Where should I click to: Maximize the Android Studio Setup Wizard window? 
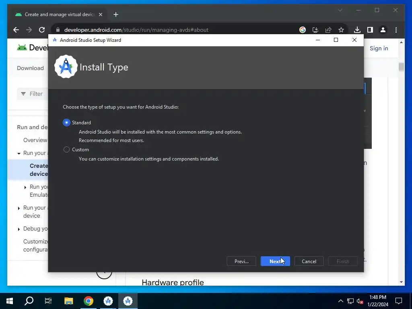(336, 40)
